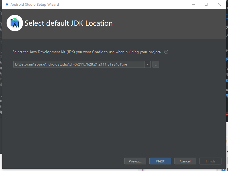Browse for a JDK folder with the ellipsis button

pyautogui.click(x=156, y=64)
